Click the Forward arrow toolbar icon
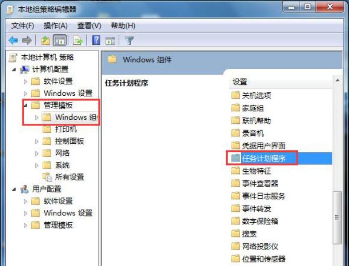 pos(27,41)
